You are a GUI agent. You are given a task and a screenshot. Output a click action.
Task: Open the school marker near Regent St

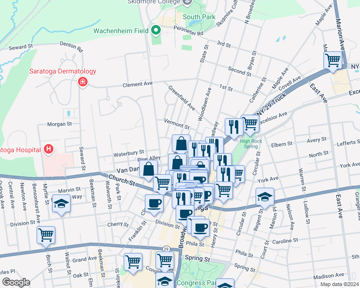[x=265, y=197]
